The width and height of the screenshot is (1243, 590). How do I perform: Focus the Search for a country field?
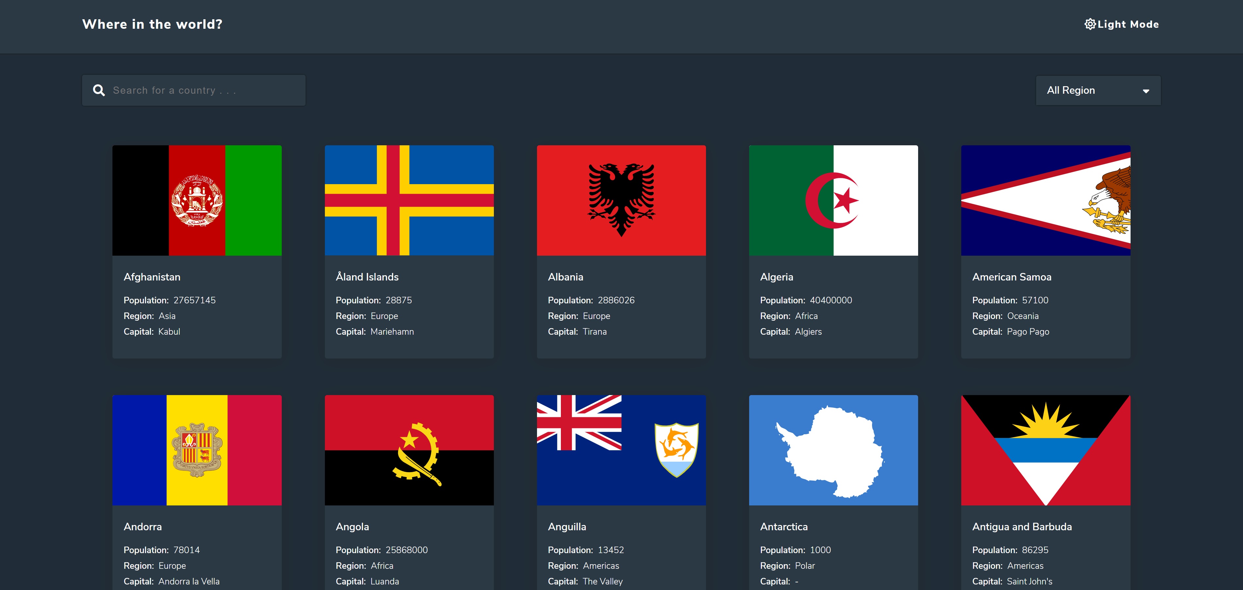[x=203, y=90]
